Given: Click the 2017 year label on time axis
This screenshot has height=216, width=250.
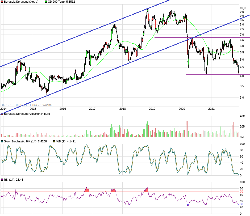Looking at the screenshot, I should 92,109.
